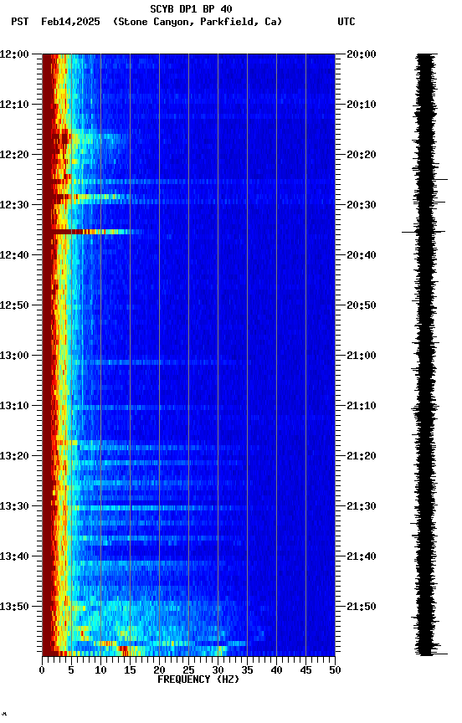Click the 12:10 PST time label
Viewport: 462px width, 723px height.
(14, 105)
